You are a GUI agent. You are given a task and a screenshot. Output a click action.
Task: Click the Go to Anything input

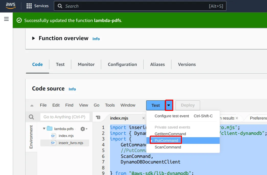click(x=65, y=117)
